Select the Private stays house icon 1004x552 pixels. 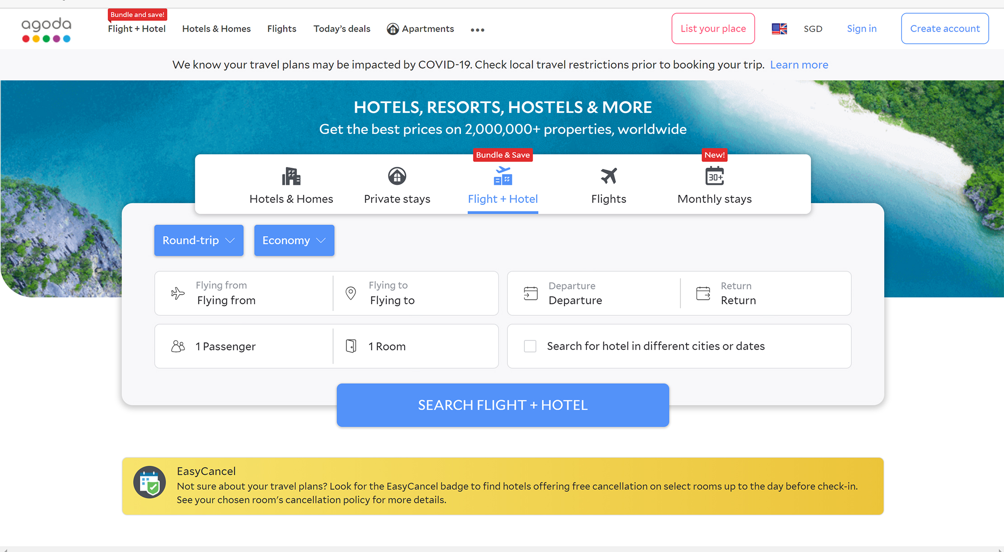[397, 176]
